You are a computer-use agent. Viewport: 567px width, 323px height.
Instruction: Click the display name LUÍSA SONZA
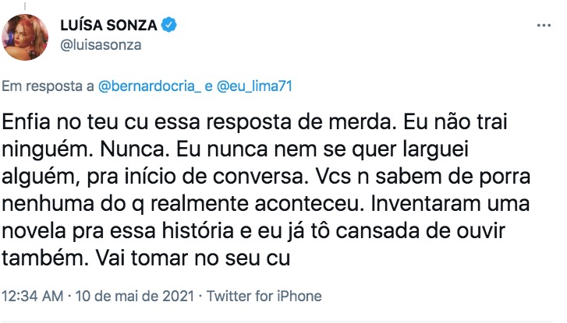coord(109,26)
